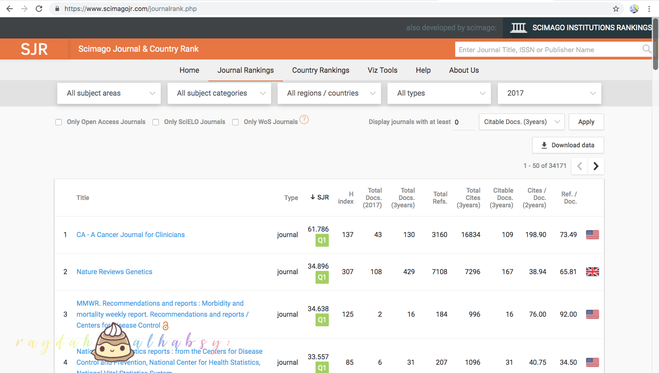This screenshot has width=659, height=373.
Task: Bookmark this page with the star icon
Action: 616,9
